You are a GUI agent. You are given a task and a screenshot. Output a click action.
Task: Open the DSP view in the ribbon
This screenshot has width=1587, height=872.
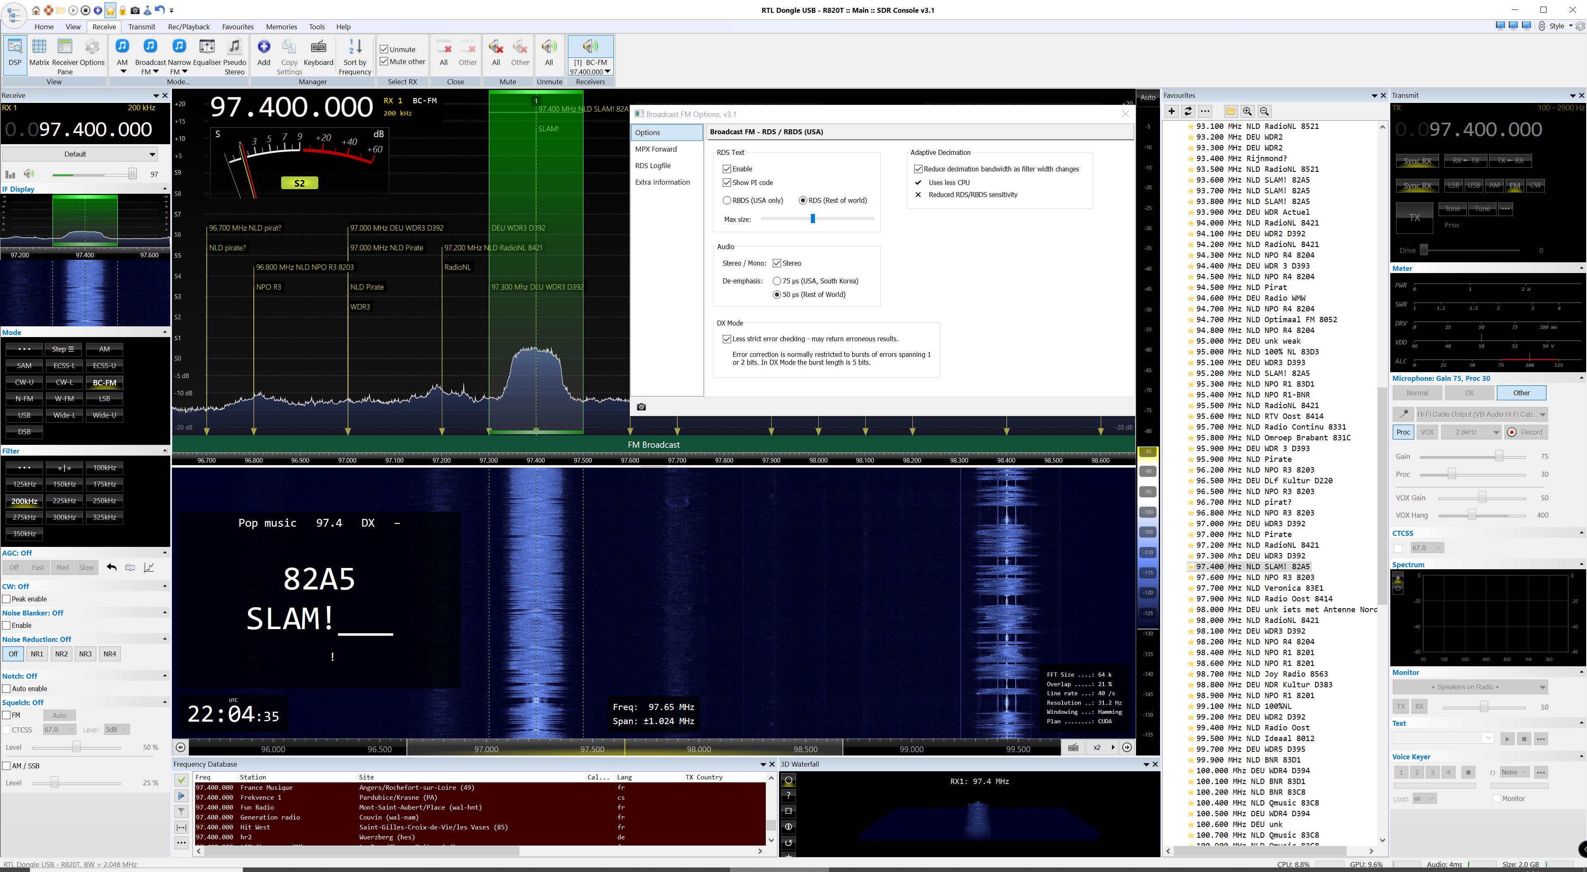click(15, 52)
